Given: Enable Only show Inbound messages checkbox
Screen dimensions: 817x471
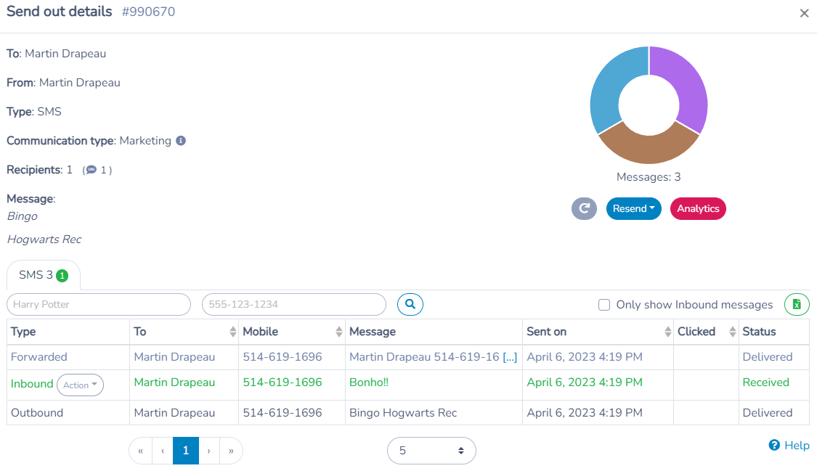Looking at the screenshot, I should pos(604,305).
